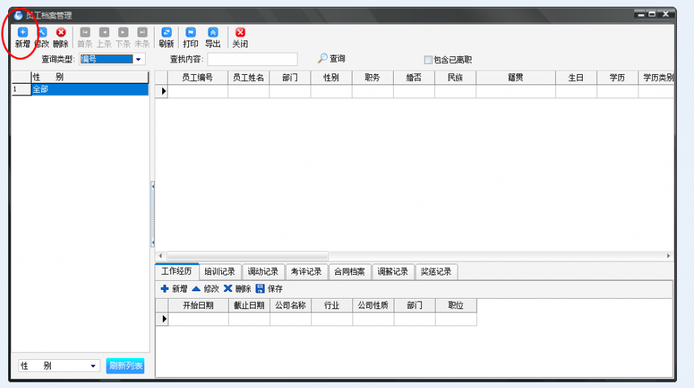694x388 pixels.
Task: Refresh data with the 刷新 icon
Action: click(166, 32)
